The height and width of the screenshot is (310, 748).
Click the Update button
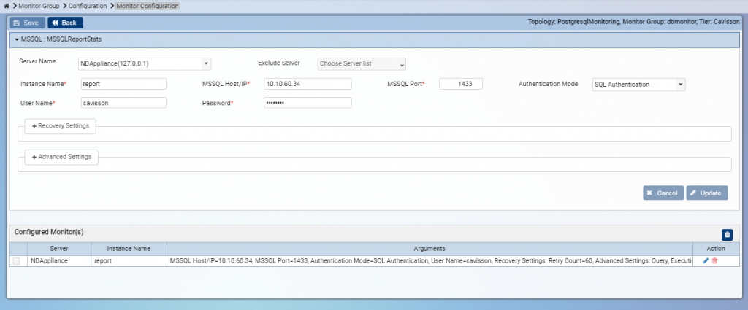pos(706,193)
